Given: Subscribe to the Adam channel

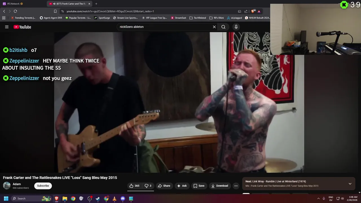Looking at the screenshot, I should coord(43,186).
